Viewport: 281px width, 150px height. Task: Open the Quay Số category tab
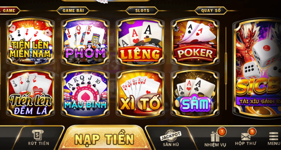[211, 11]
